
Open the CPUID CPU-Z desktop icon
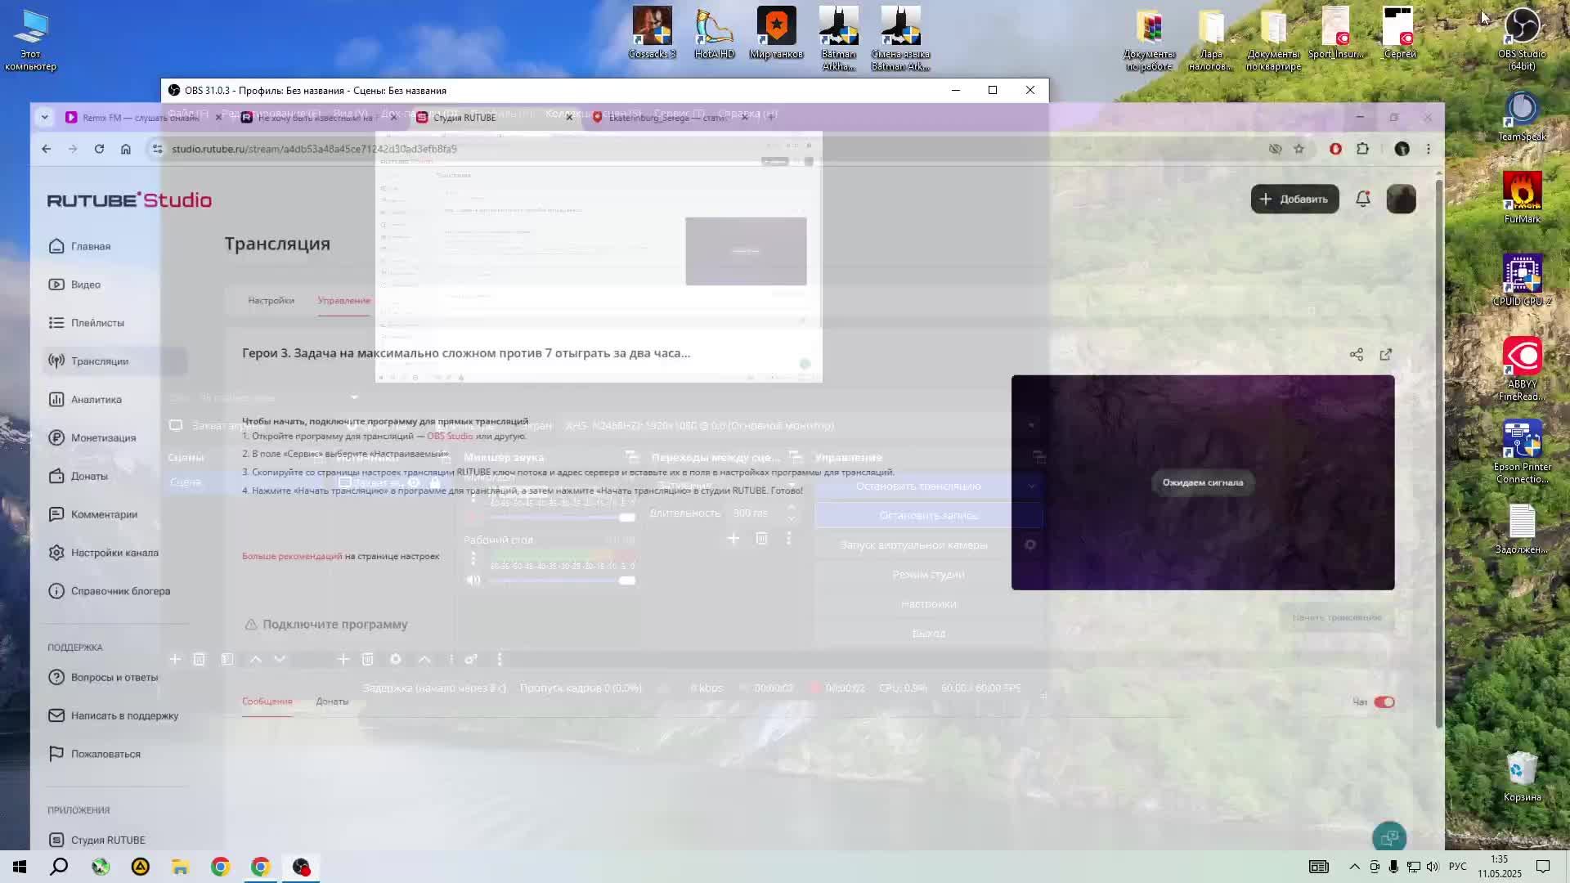pyautogui.click(x=1522, y=280)
